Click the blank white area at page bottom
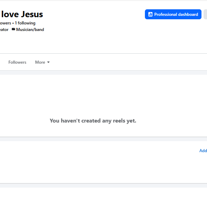 103,194
